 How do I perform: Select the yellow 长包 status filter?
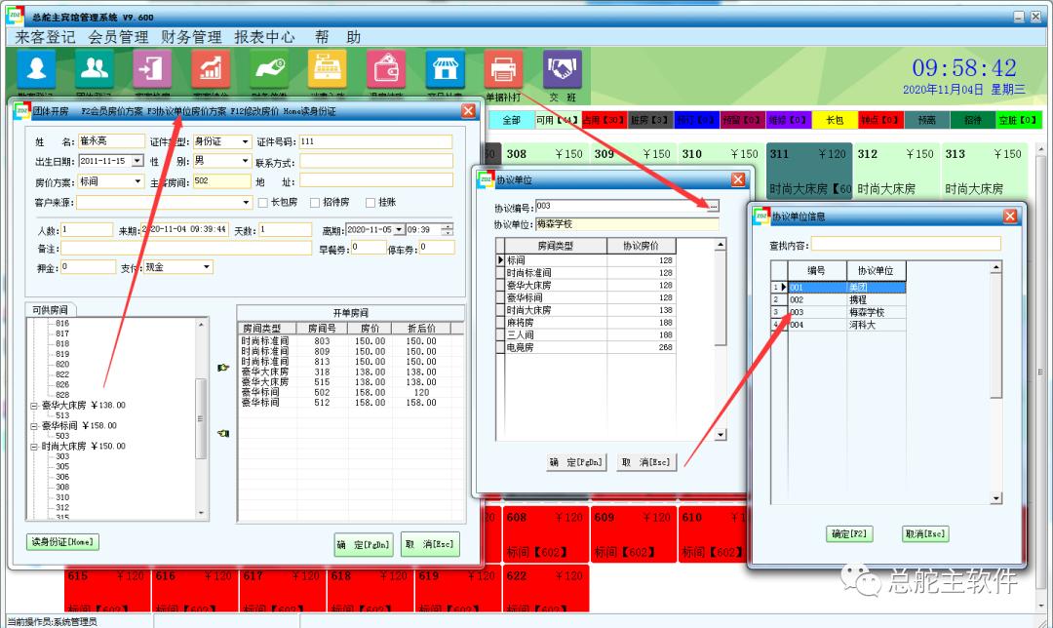click(x=834, y=120)
